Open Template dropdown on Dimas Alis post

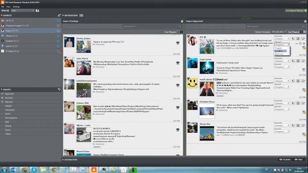coord(282,125)
